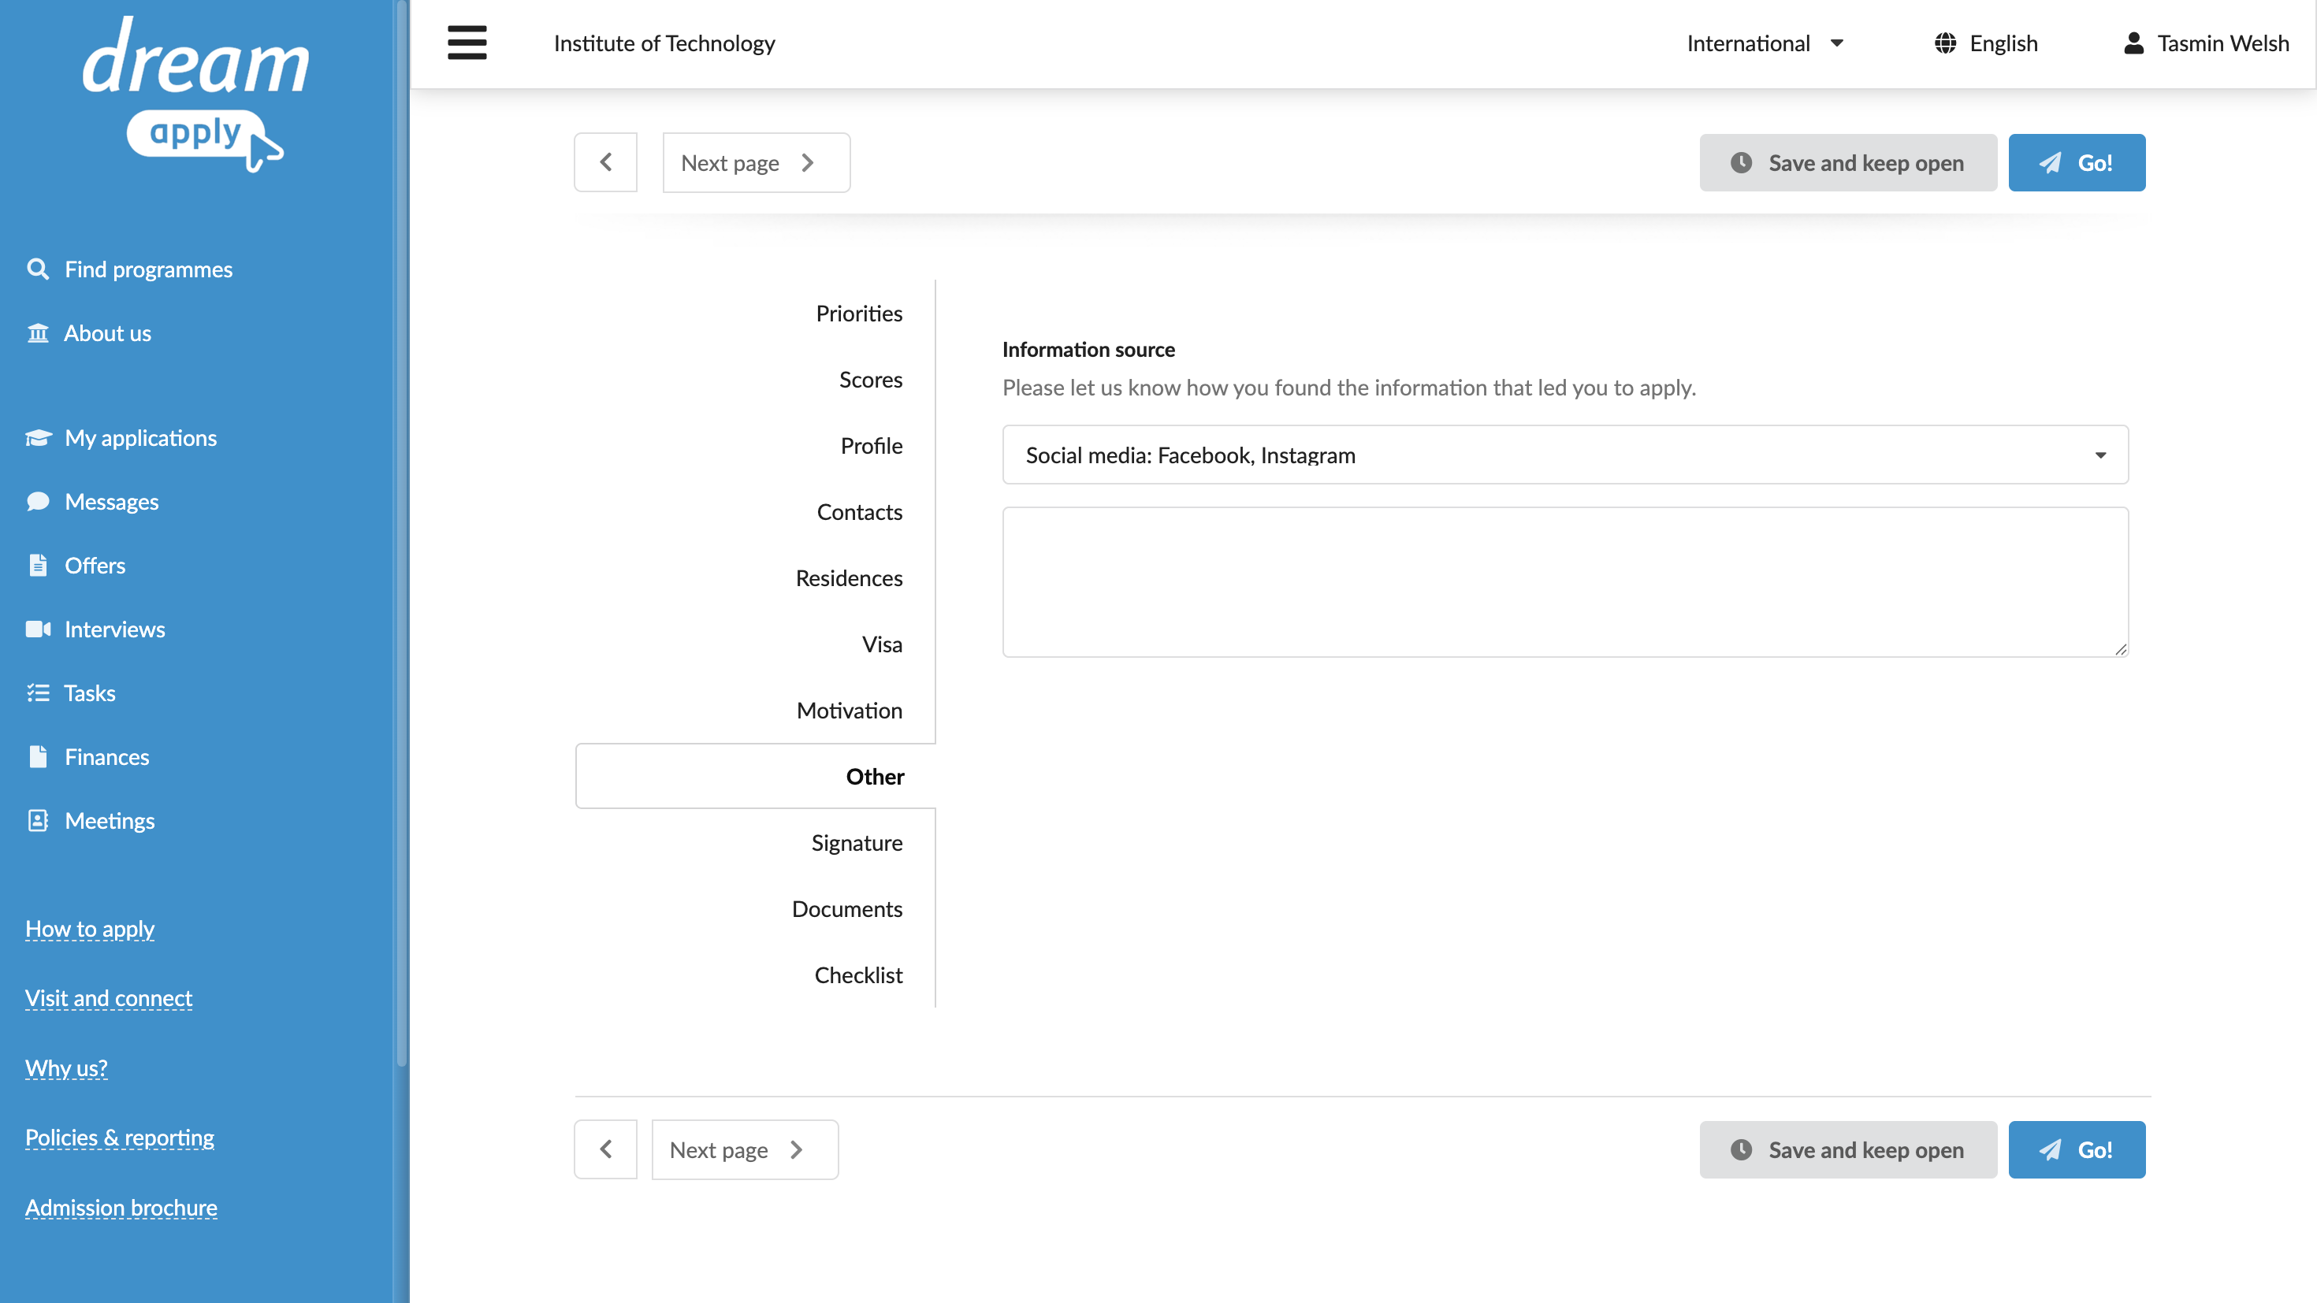
Task: Switch to the Documents tab
Action: tap(847, 909)
